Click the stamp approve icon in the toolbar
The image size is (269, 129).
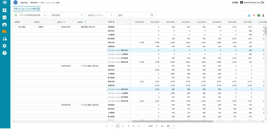(263, 15)
